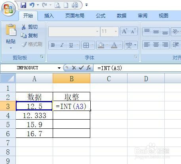Screen dimensions: 181x164
Task: Click the 粘贴 paste icon
Action: [x=11, y=30]
